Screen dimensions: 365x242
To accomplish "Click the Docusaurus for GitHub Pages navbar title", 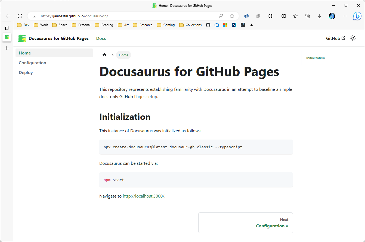I will tap(58, 38).
